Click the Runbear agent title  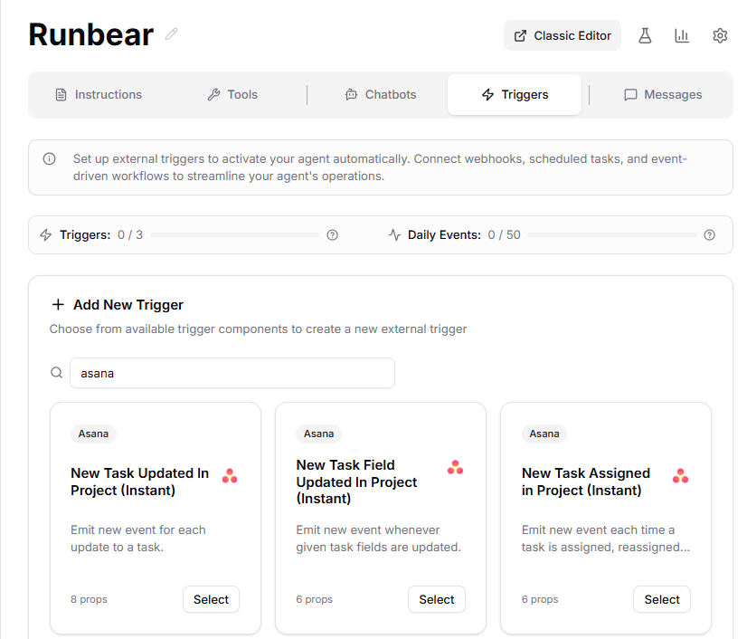pyautogui.click(x=91, y=34)
